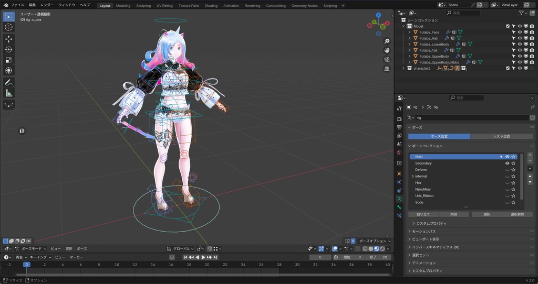Select the Transform tool

coord(9,71)
